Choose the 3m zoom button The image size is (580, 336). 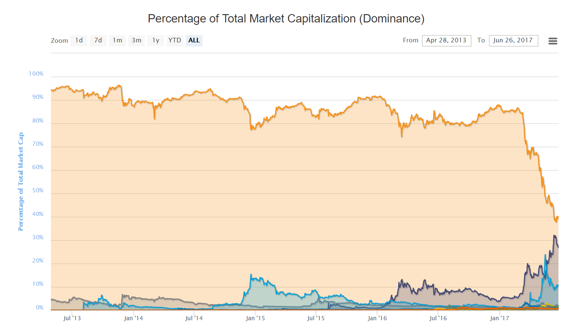click(x=137, y=40)
